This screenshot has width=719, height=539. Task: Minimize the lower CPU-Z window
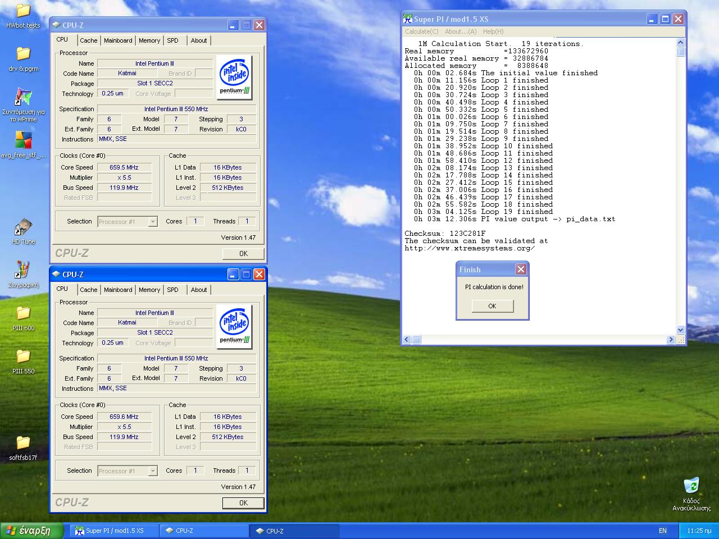tap(233, 275)
